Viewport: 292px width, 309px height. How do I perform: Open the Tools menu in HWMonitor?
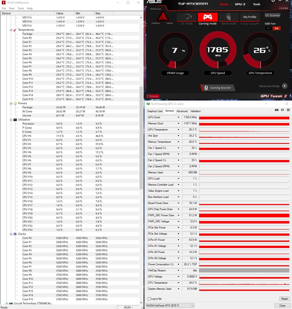click(20, 8)
